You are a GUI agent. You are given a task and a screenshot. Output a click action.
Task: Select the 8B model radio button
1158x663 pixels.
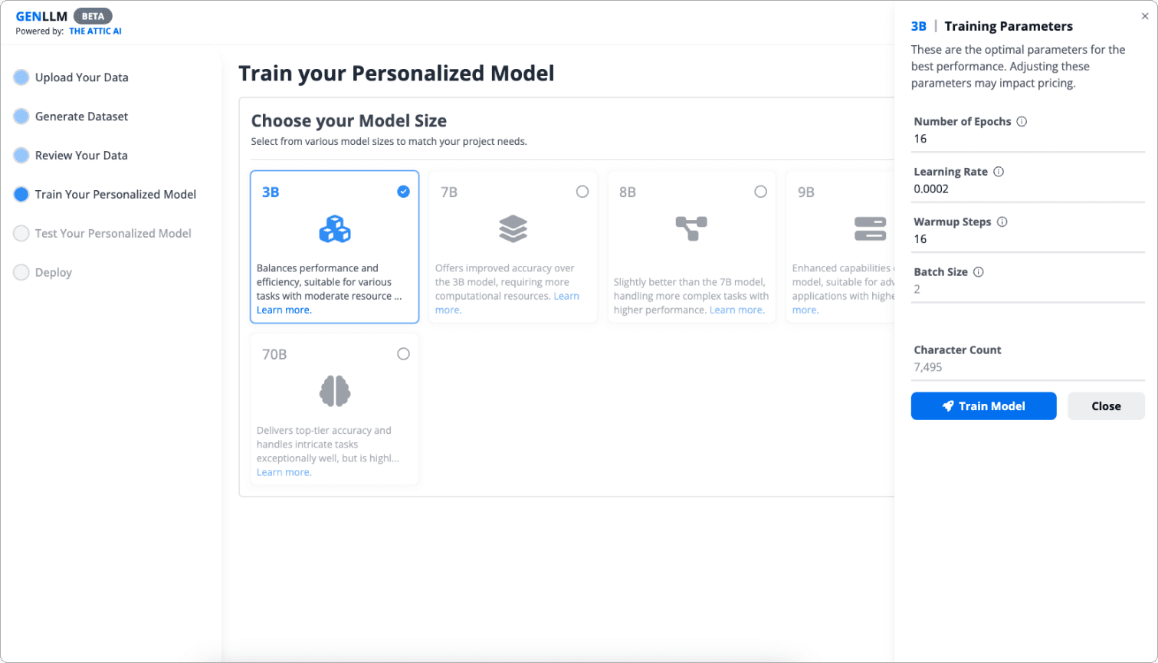click(760, 191)
